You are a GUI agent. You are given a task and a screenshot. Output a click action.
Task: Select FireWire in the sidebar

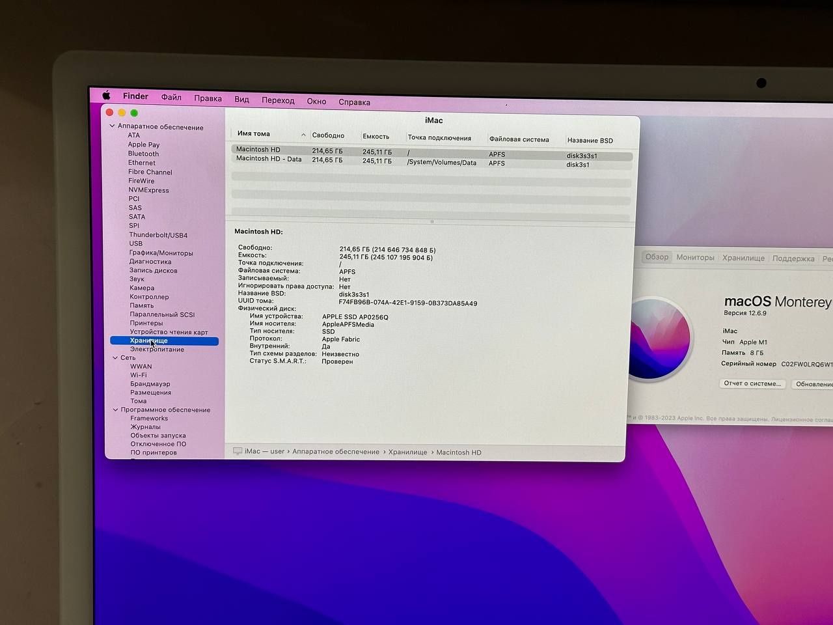[x=141, y=181]
